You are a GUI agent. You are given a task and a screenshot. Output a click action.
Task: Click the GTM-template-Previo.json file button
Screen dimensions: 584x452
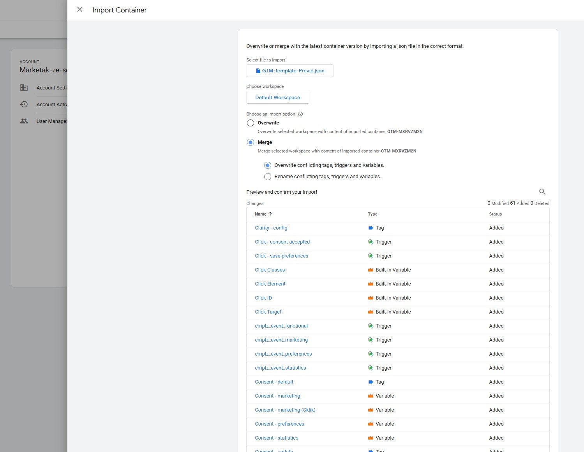tap(290, 71)
